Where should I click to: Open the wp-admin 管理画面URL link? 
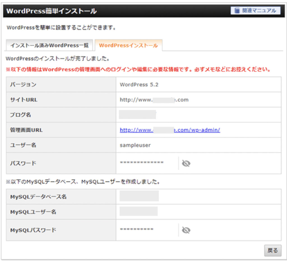click(170, 130)
